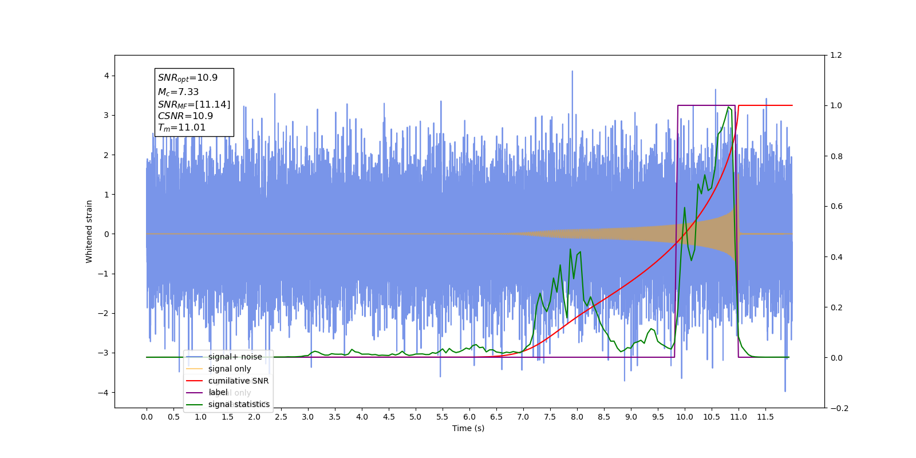This screenshot has width=916, height=458.
Task: Click the 'Whitened strain' y-axis label
Action: (x=89, y=231)
